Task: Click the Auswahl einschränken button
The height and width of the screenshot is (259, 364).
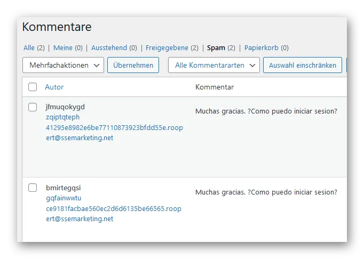Action: 303,65
